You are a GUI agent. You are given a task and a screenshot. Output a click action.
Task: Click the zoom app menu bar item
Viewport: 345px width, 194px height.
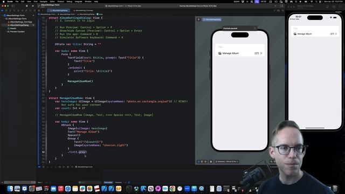237,2
